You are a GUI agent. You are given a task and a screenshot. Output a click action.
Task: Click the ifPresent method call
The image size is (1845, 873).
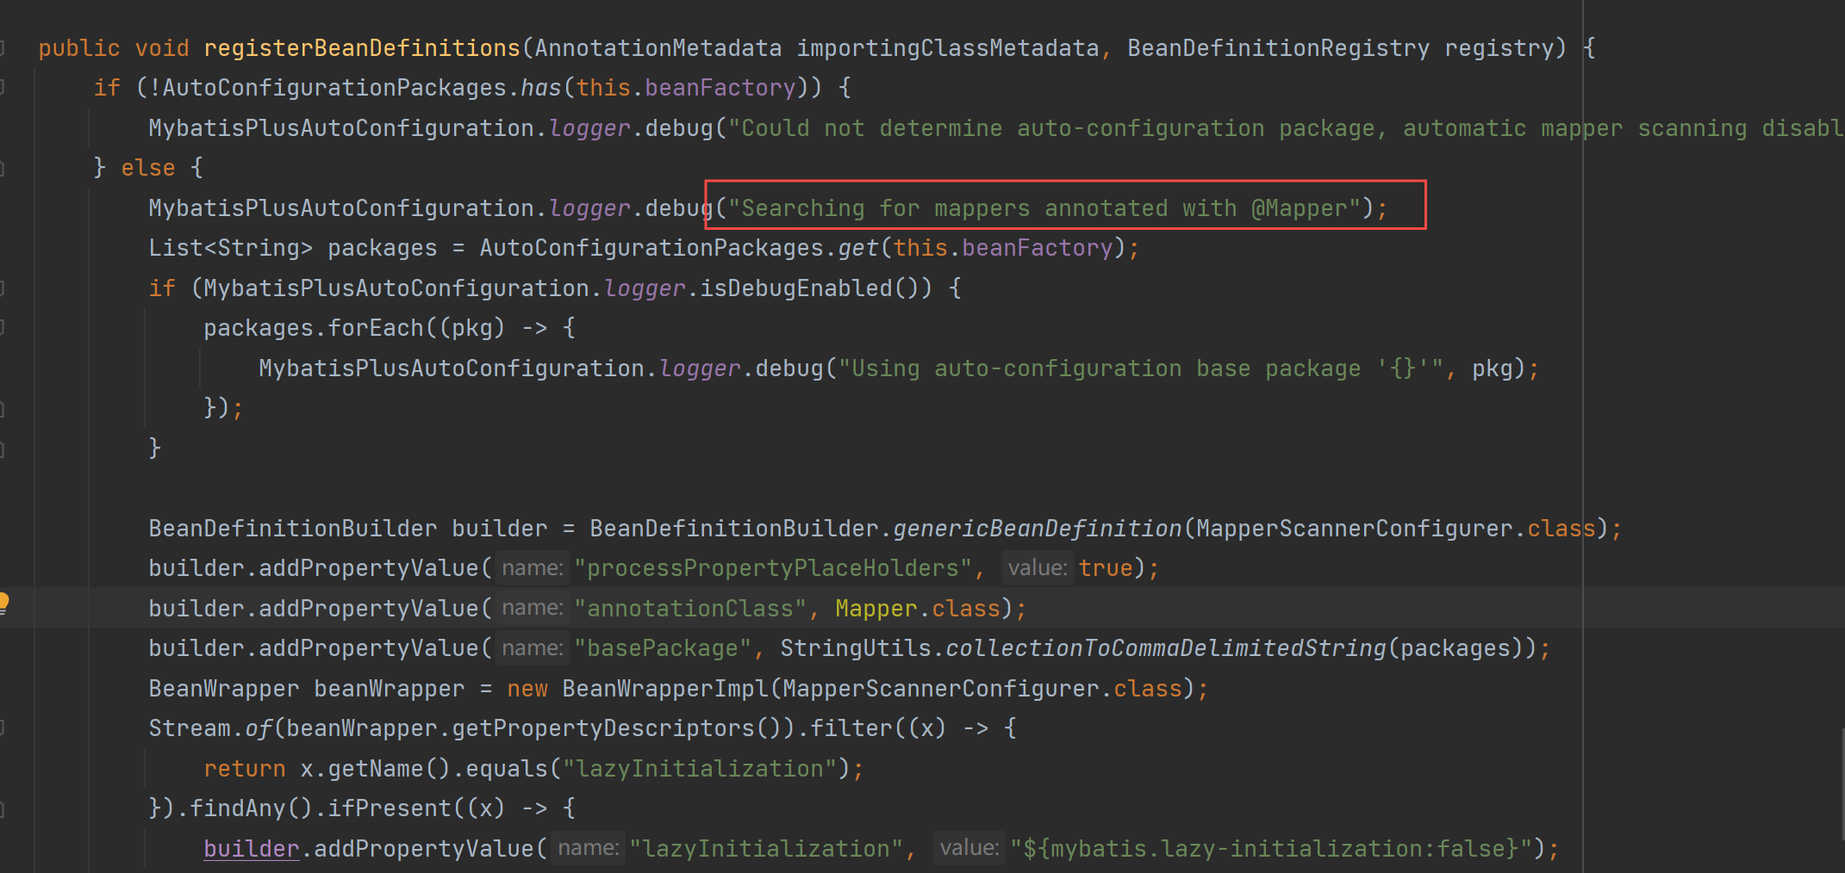tap(390, 808)
